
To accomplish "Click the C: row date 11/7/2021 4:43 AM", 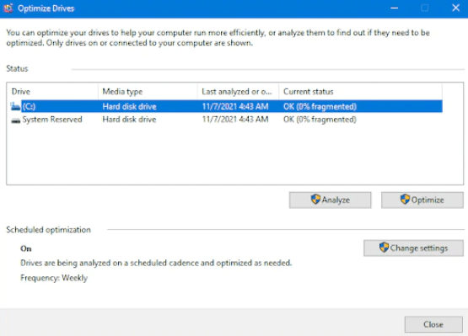I will (x=235, y=106).
